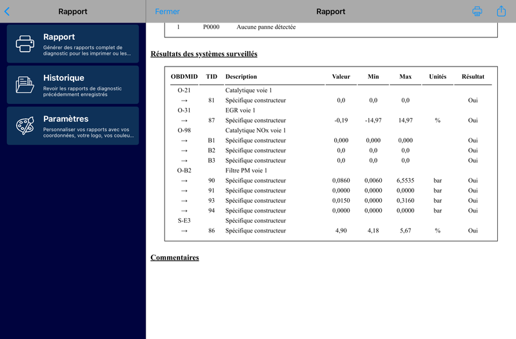Select the Catalytique NOx voie 1 row
Viewport: 516px width, 339px height.
coord(331,130)
